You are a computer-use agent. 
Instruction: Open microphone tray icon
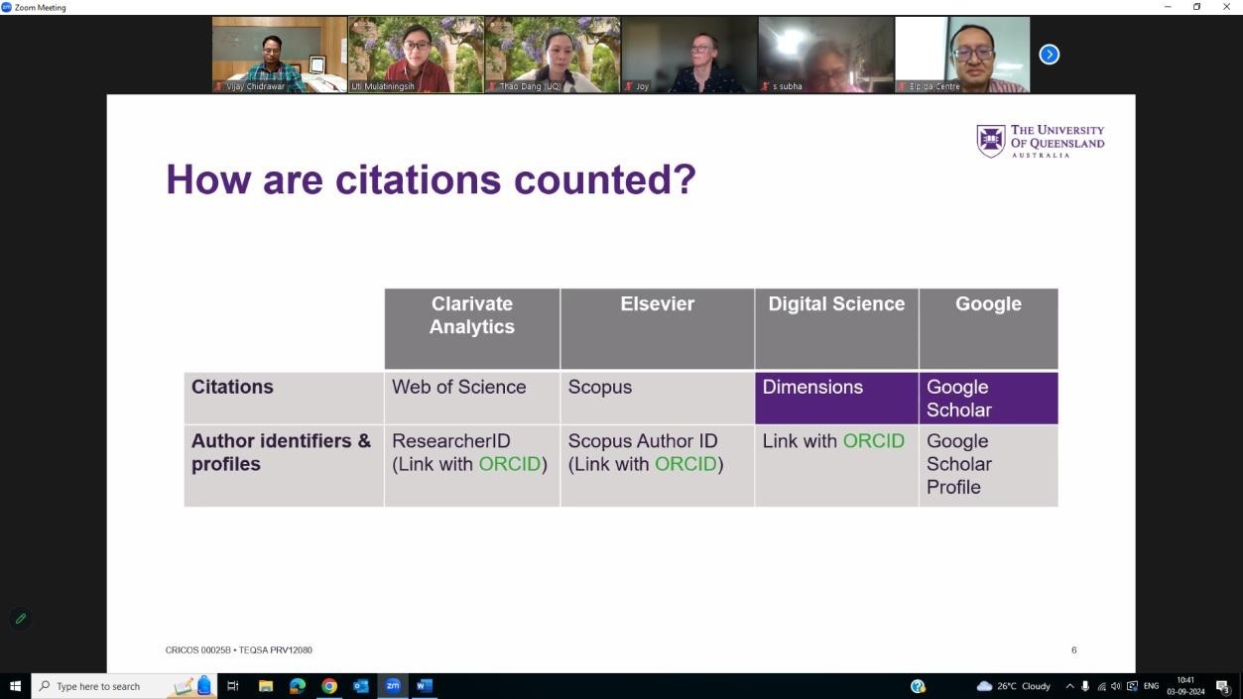(1085, 686)
